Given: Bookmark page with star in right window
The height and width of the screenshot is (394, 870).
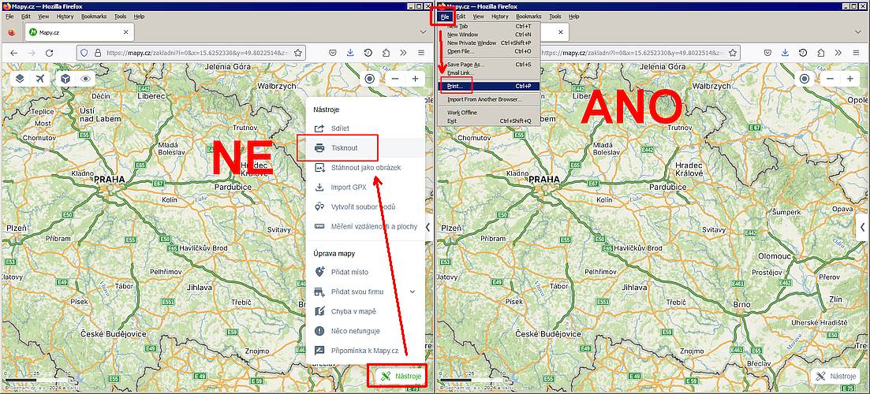Looking at the screenshot, I should coord(733,53).
